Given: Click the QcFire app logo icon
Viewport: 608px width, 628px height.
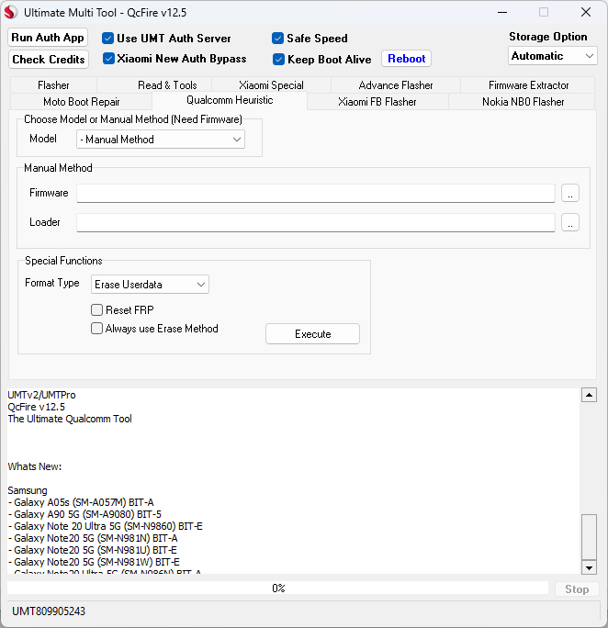Looking at the screenshot, I should pos(11,13).
